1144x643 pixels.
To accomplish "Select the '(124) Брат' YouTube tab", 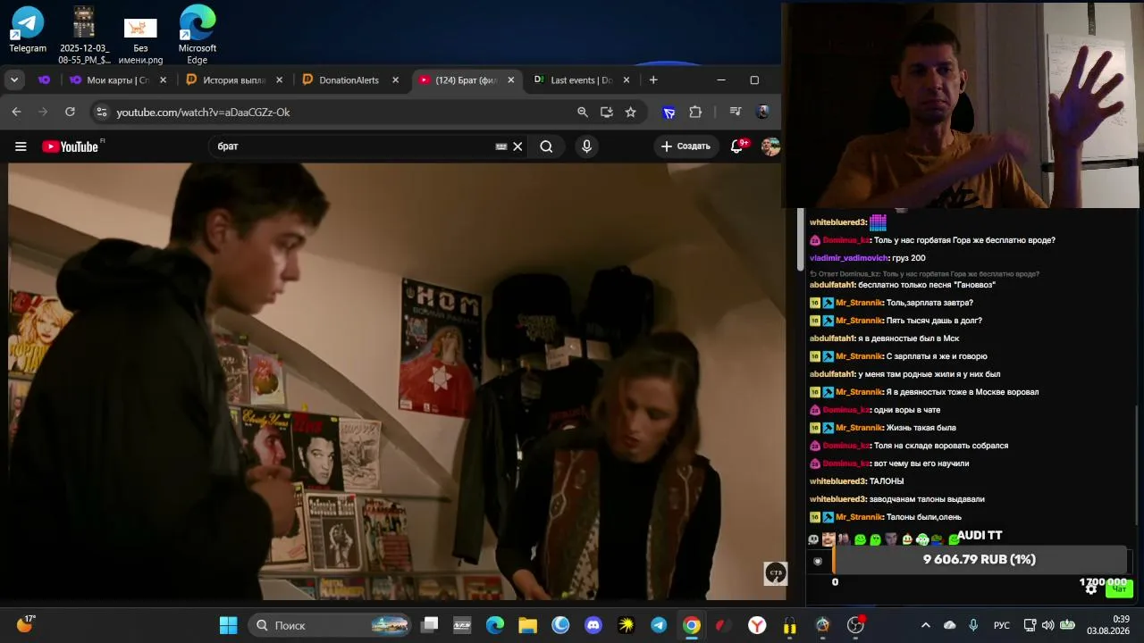I will click(466, 80).
